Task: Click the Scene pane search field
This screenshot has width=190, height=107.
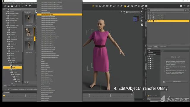Action: pyautogui.click(x=167, y=10)
